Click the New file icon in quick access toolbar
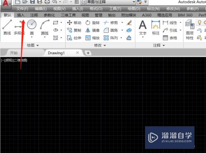 pyautogui.click(x=18, y=2)
